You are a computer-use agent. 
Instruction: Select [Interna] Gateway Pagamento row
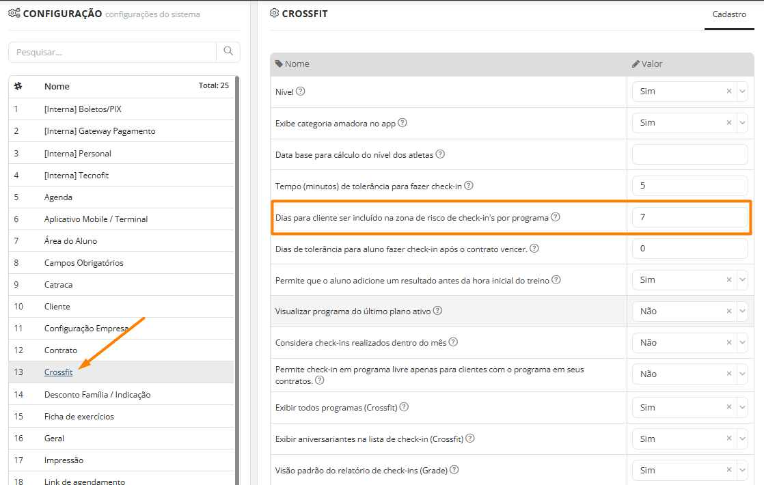(x=122, y=131)
